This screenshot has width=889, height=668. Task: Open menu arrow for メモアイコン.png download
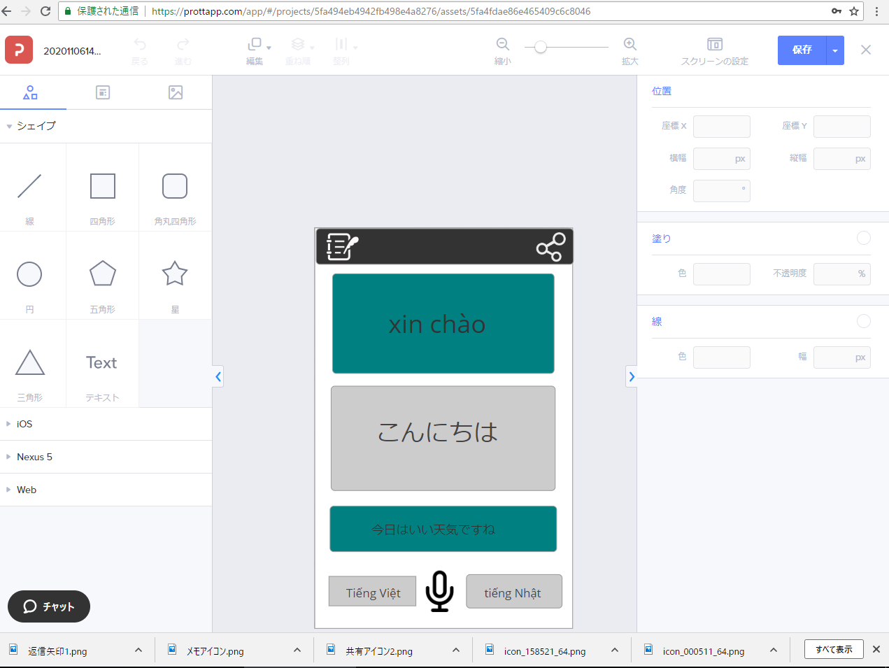coord(297,650)
